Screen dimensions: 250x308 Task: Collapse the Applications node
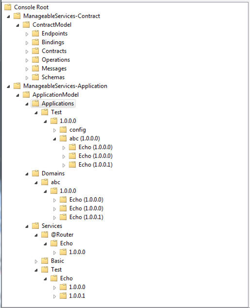click(27, 104)
